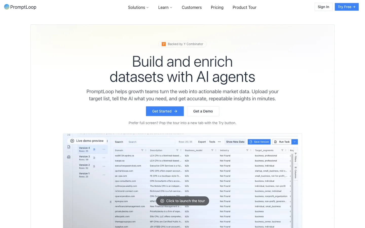Click the play icon in Live demo preview
The width and height of the screenshot is (365, 228).
tap(72, 141)
